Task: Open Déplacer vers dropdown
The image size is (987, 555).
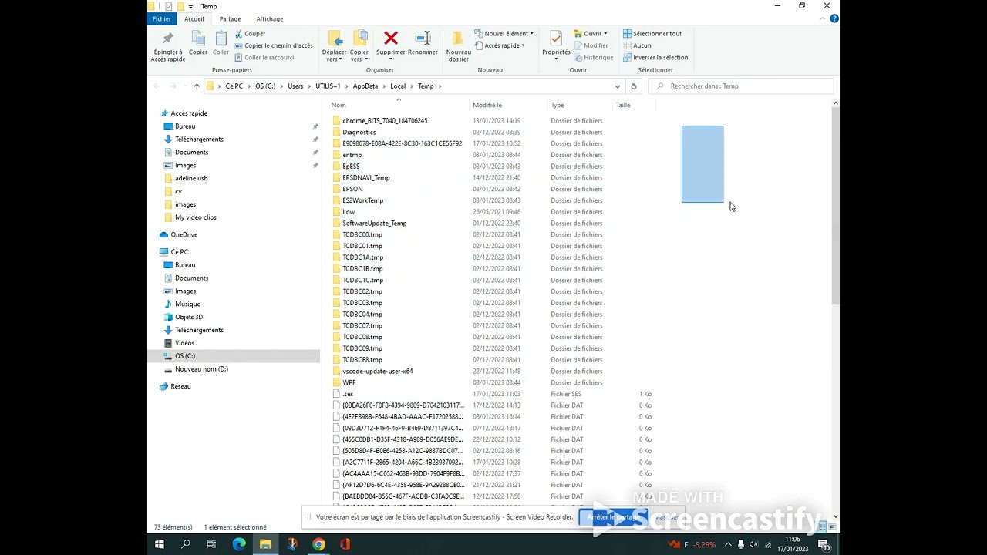Action: point(335,46)
